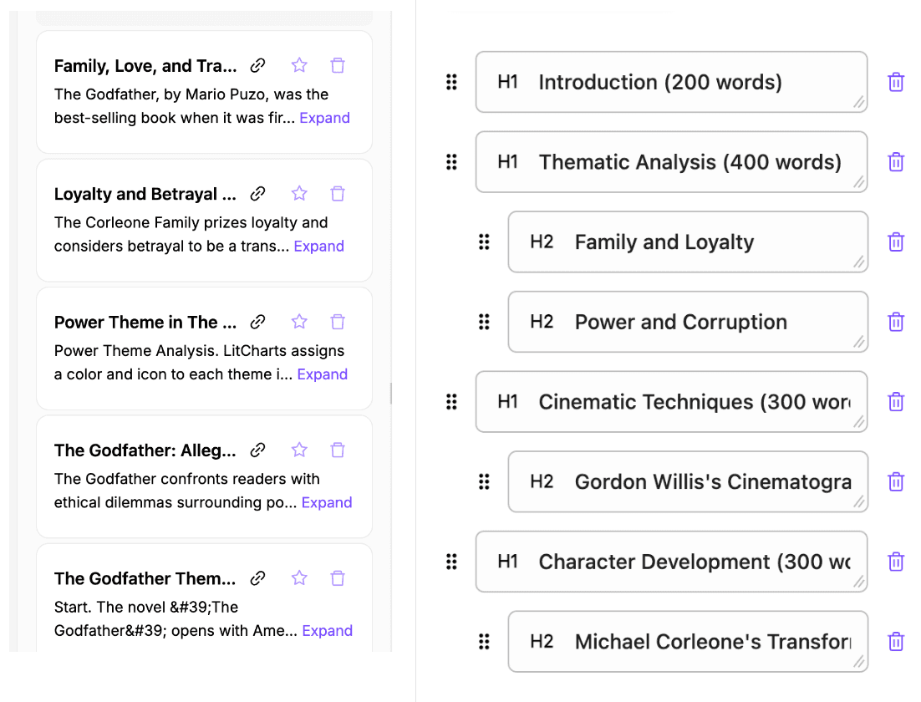Viewport: 921px width, 702px height.
Task: Favorite The Godfather: Allegory source
Action: tap(299, 450)
